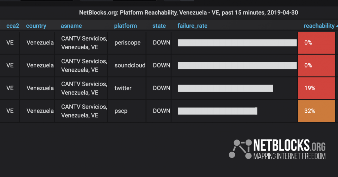The width and height of the screenshot is (338, 177).
Task: Click the pscp failure rate bar
Action: point(218,111)
